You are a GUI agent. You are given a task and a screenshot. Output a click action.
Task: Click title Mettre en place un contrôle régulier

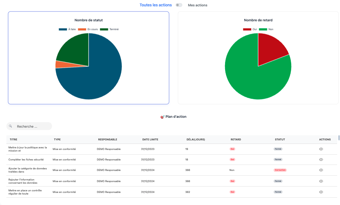pyautogui.click(x=25, y=192)
